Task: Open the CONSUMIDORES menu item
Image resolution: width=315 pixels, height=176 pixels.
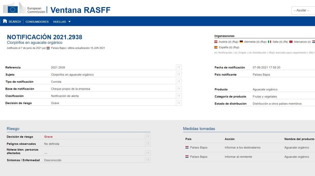Action: pos(37,22)
